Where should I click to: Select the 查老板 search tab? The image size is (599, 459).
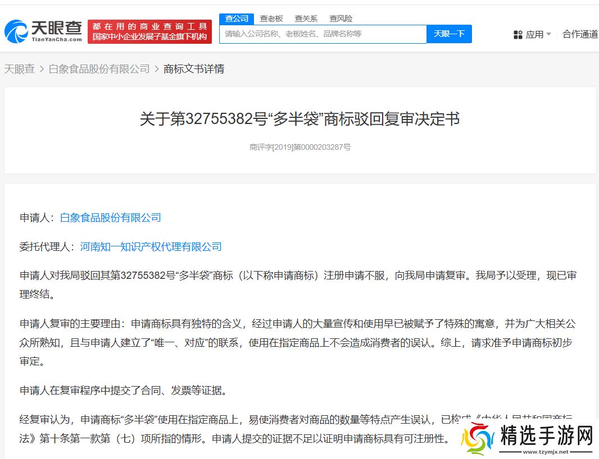click(271, 19)
